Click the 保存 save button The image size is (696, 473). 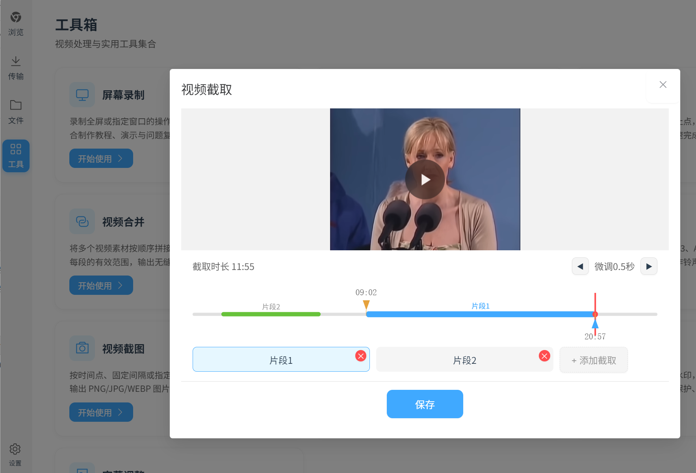(425, 404)
